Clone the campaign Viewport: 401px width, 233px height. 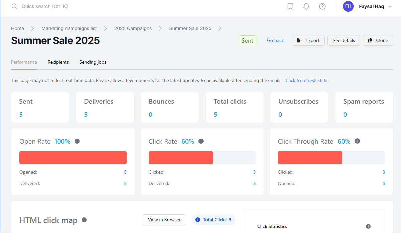(378, 40)
